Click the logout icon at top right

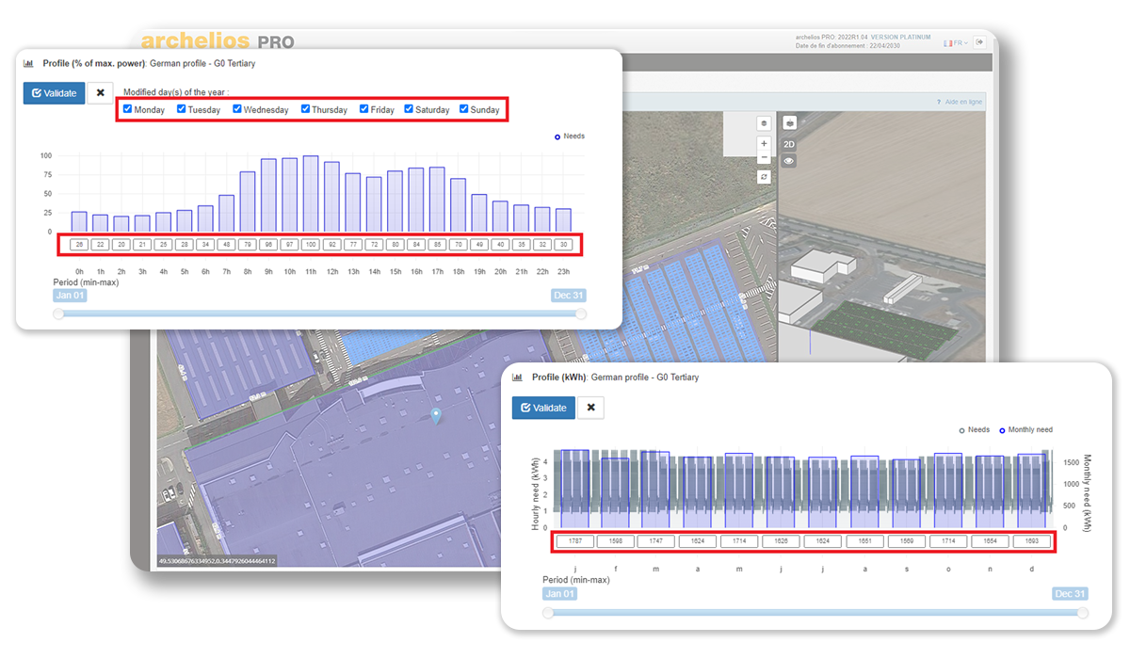pos(980,42)
